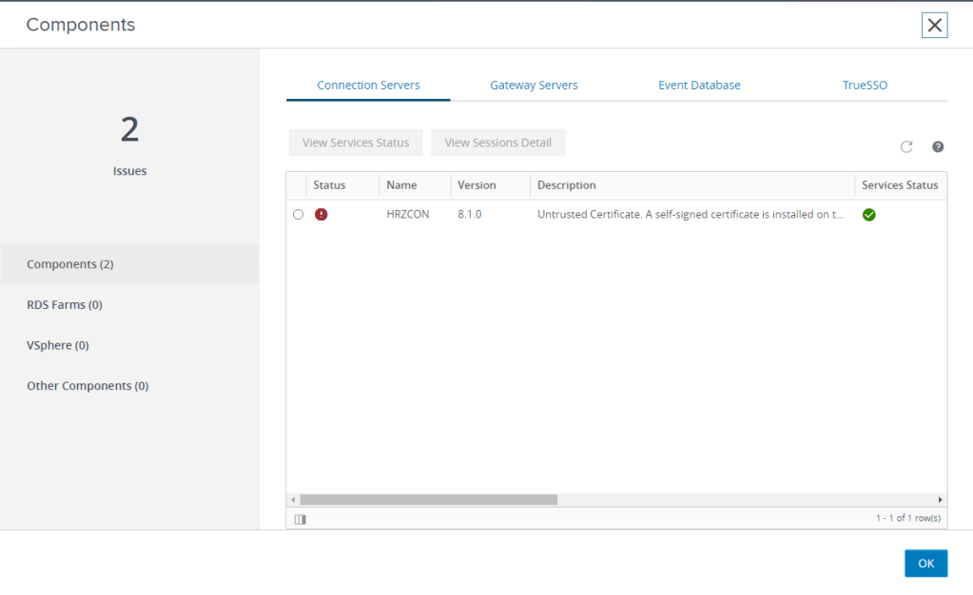This screenshot has width=973, height=595.
Task: Click the horizontal scrollbar thumb
Action: click(428, 499)
